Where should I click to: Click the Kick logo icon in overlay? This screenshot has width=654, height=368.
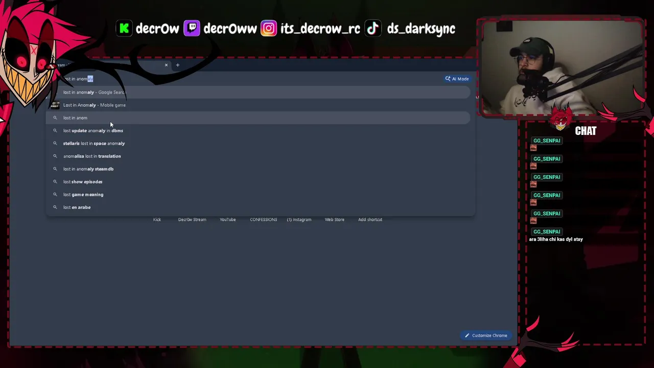tap(124, 29)
